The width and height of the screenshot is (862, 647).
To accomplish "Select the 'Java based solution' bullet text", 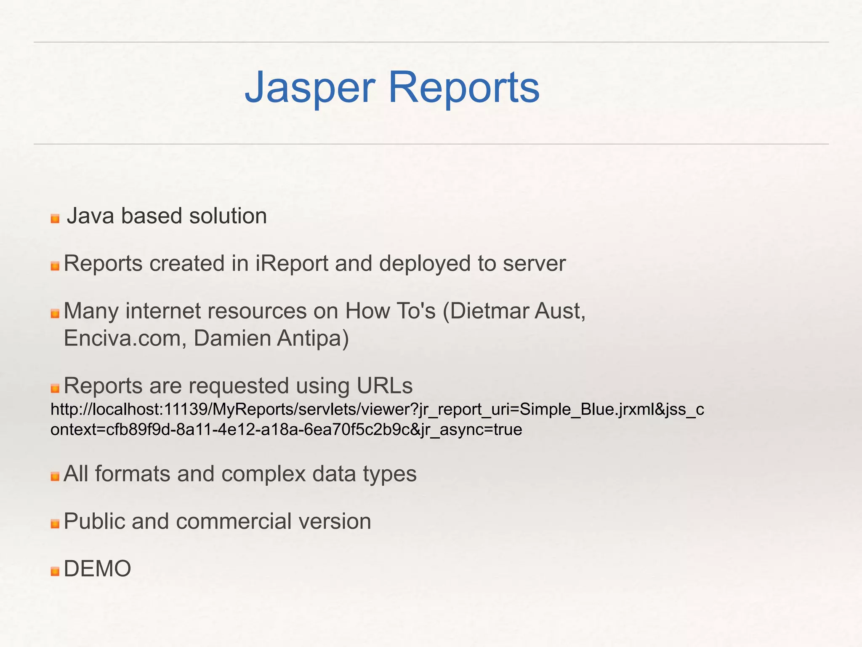I will coord(167,216).
